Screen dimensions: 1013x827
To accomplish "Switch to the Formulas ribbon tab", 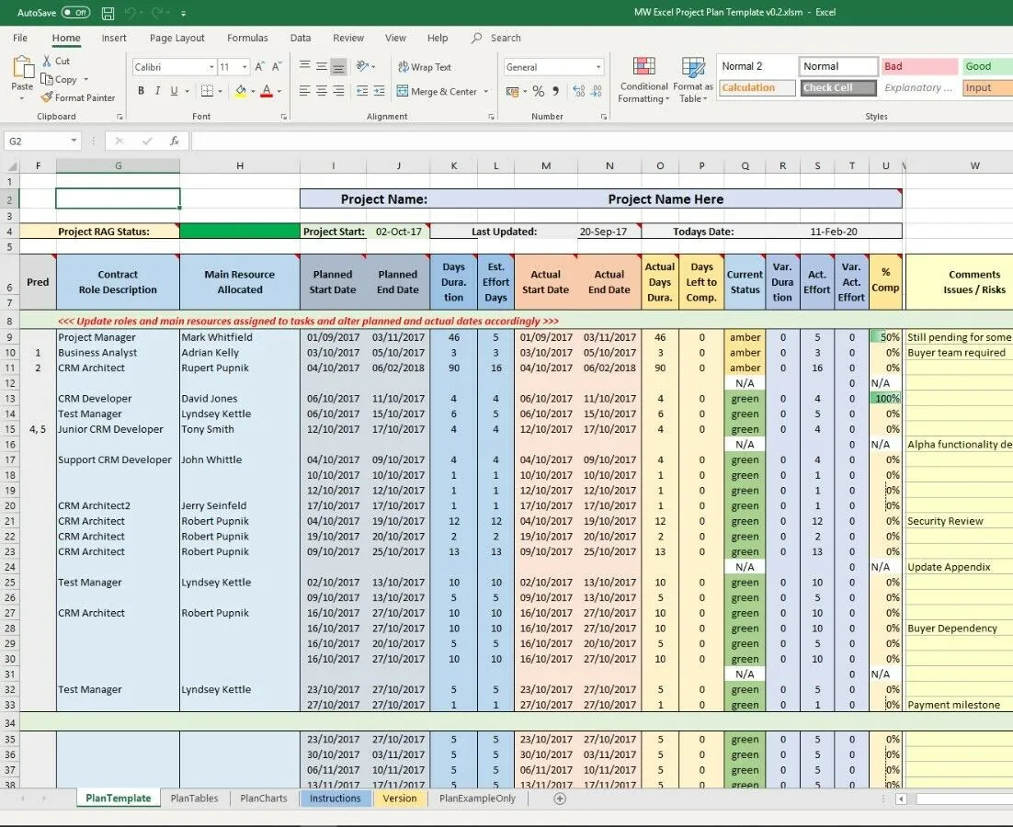I will 246,38.
